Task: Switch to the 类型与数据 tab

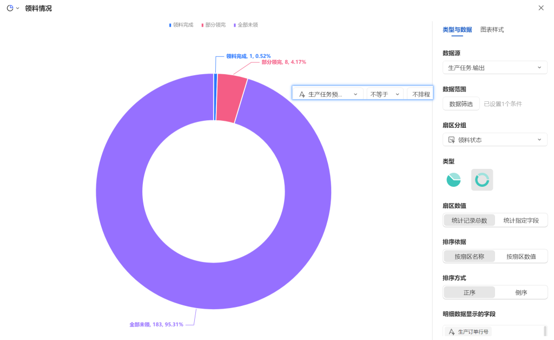Action: (x=457, y=30)
